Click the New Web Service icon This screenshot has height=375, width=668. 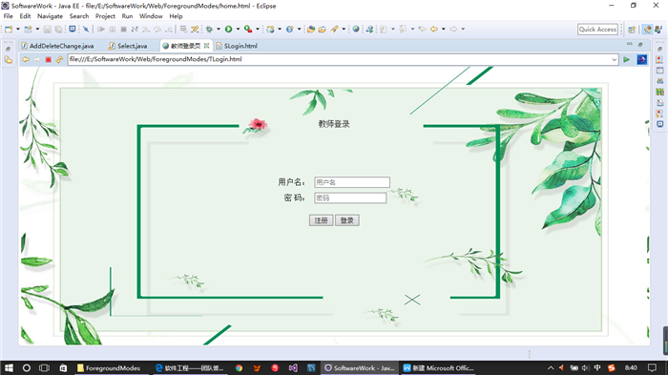(290, 29)
